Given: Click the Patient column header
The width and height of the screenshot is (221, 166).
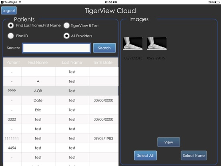Looking at the screenshot, I should pyautogui.click(x=13, y=63).
